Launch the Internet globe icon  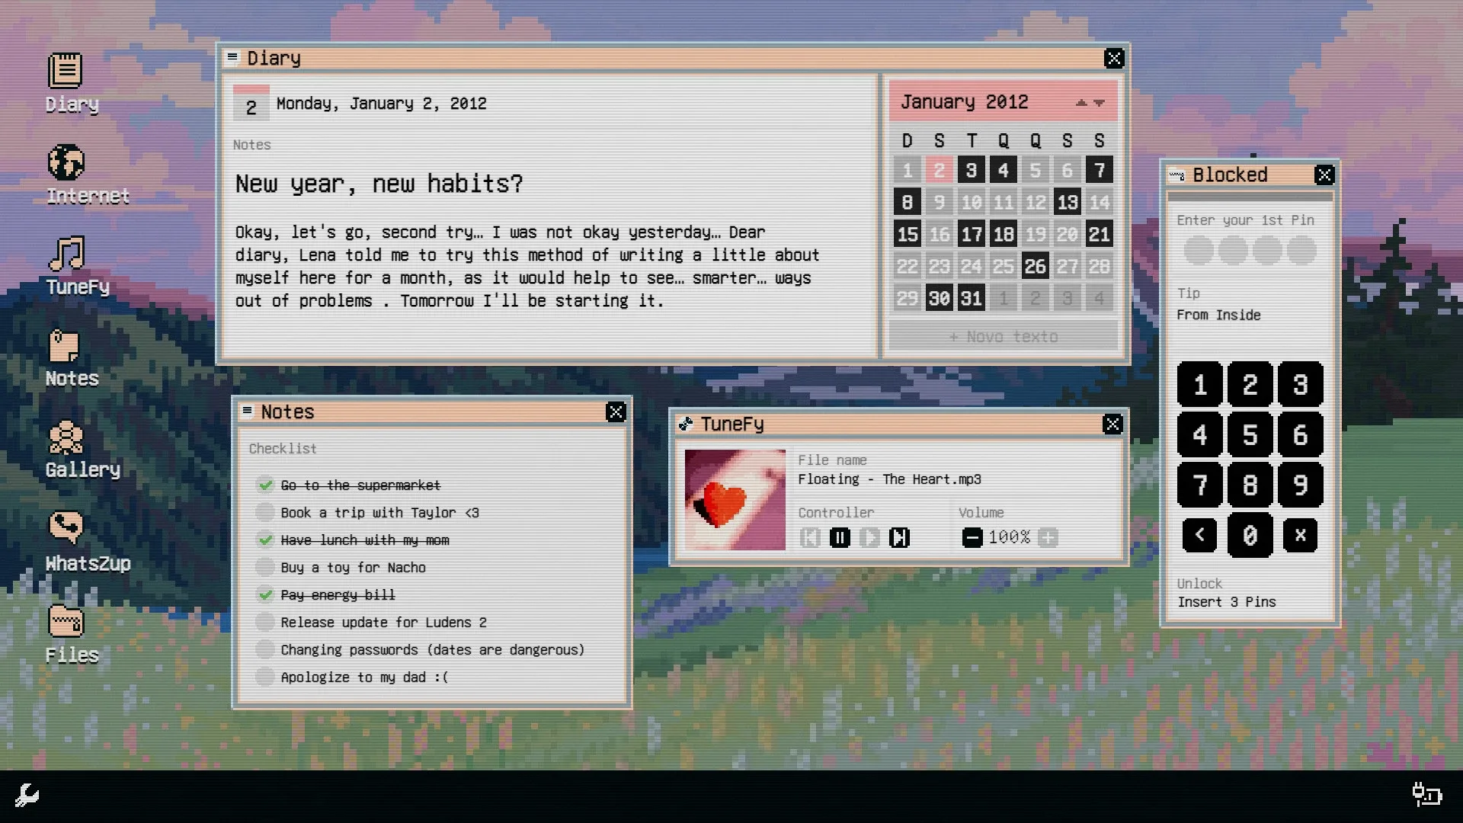tap(66, 162)
